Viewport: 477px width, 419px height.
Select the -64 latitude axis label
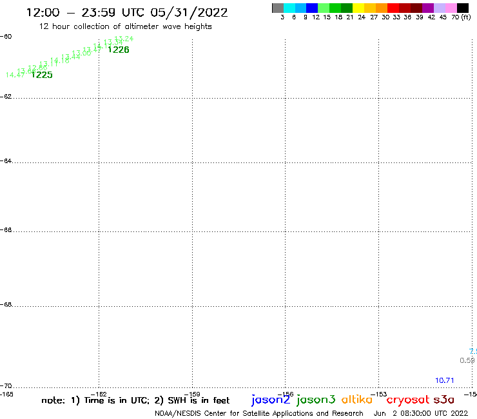6,161
